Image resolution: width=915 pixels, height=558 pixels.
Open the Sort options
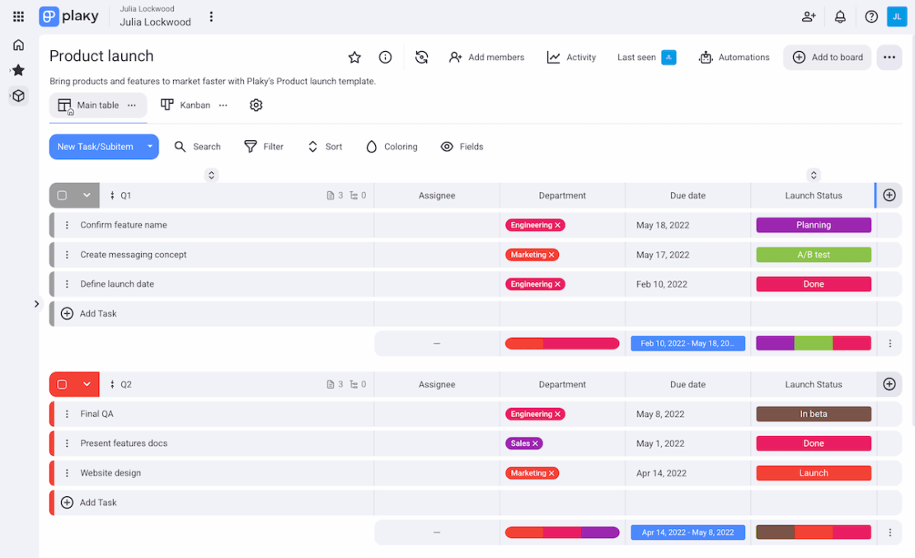point(325,146)
